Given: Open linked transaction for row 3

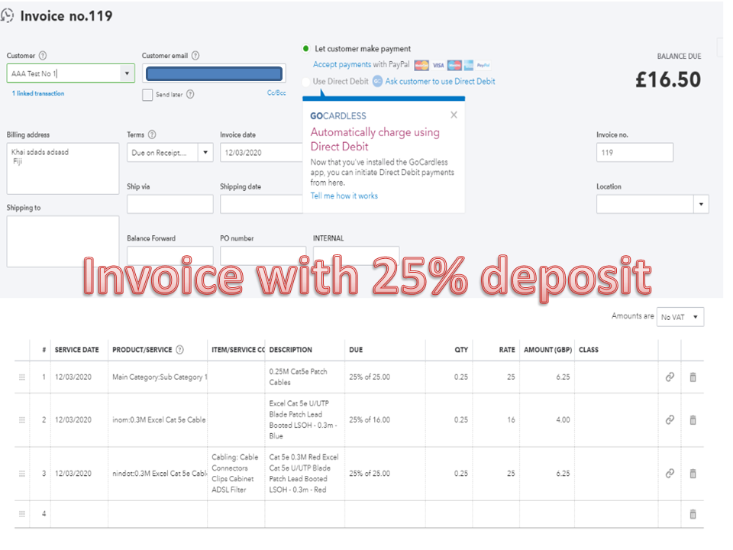Looking at the screenshot, I should click(670, 474).
